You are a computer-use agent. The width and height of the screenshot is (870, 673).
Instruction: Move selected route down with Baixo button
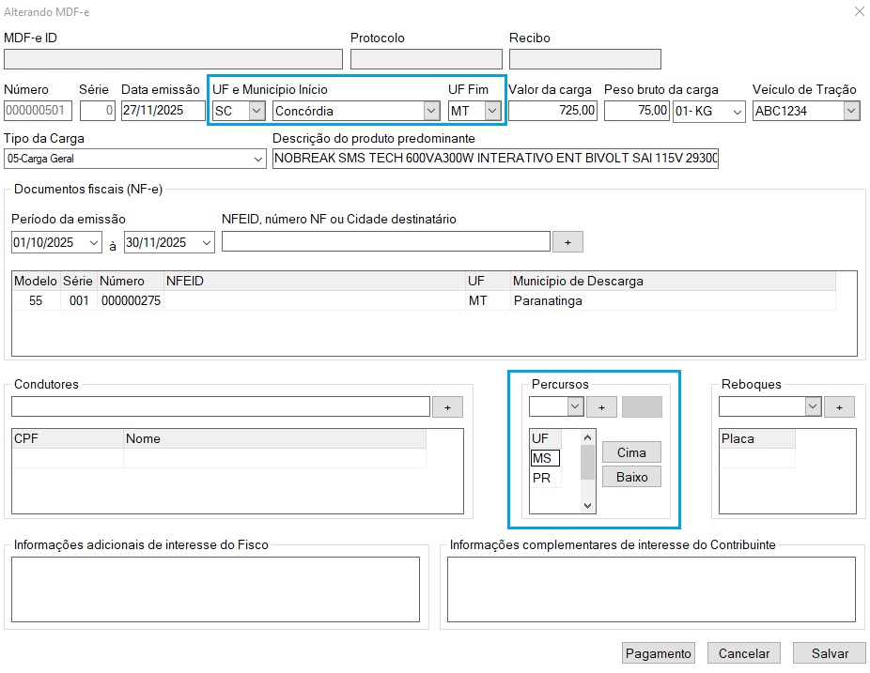(631, 477)
